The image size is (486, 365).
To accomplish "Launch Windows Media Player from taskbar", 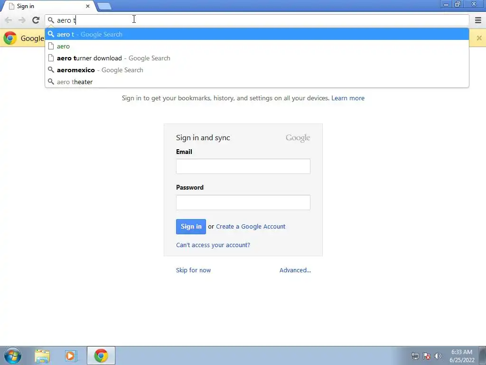I will click(71, 355).
